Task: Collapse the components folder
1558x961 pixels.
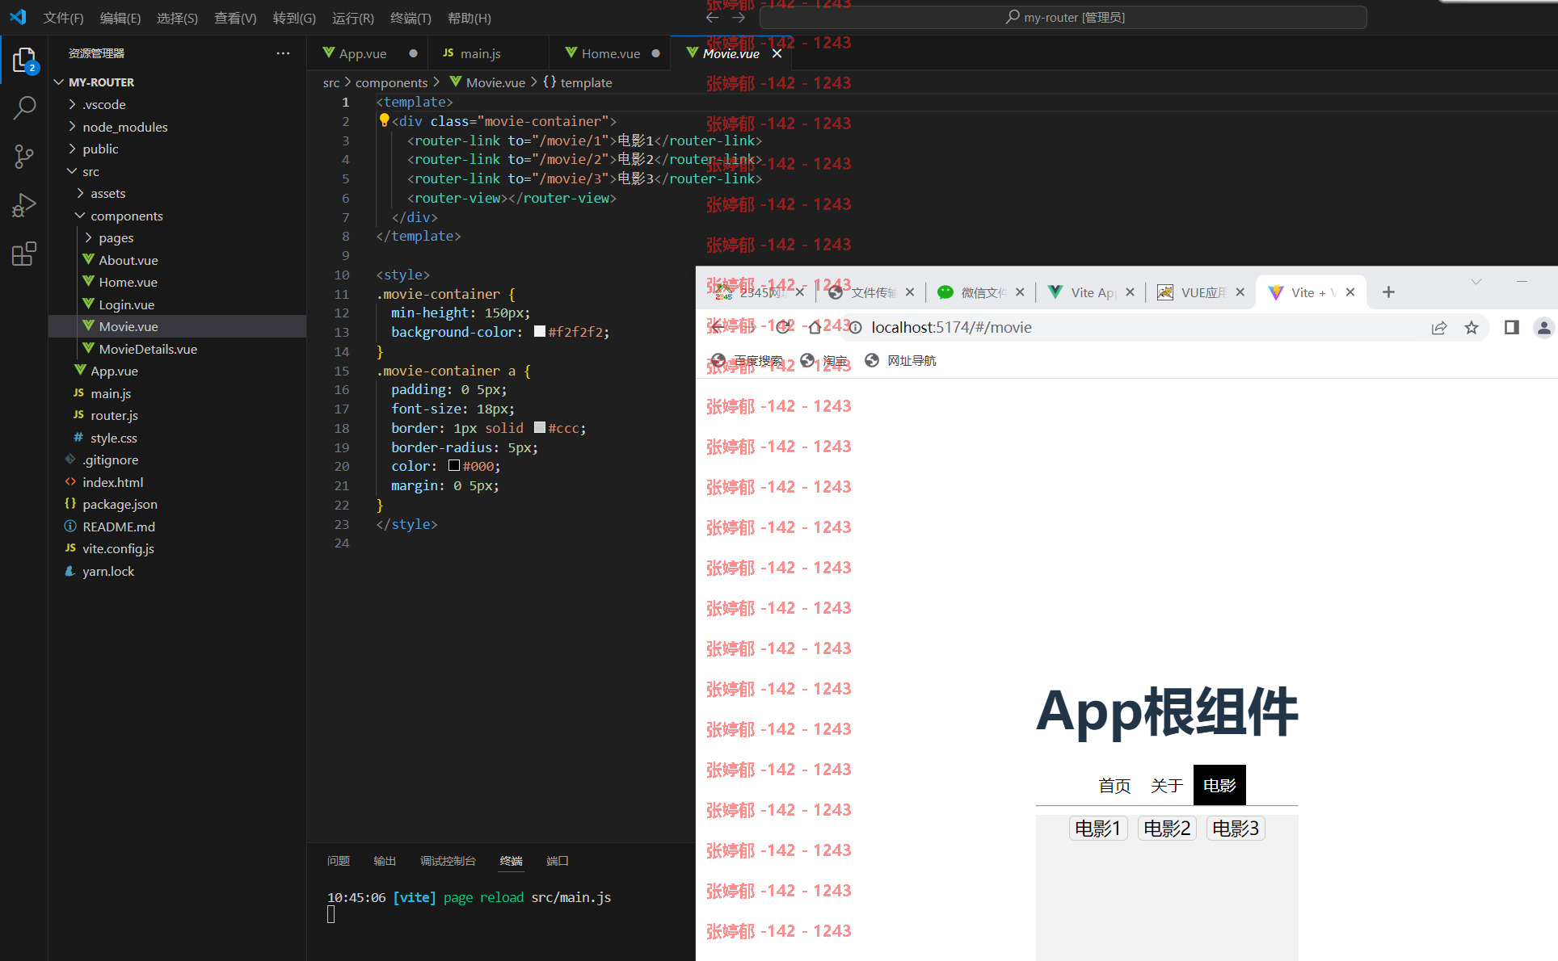Action: pos(80,216)
